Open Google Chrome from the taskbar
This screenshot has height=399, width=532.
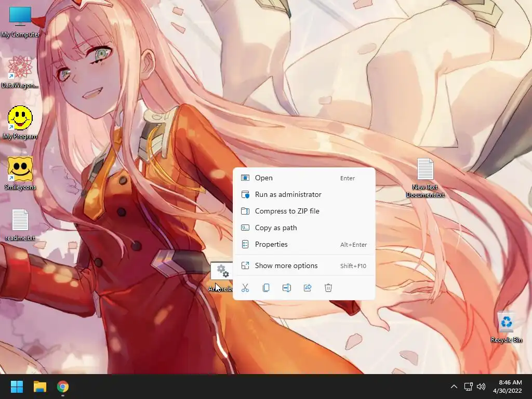(x=63, y=387)
